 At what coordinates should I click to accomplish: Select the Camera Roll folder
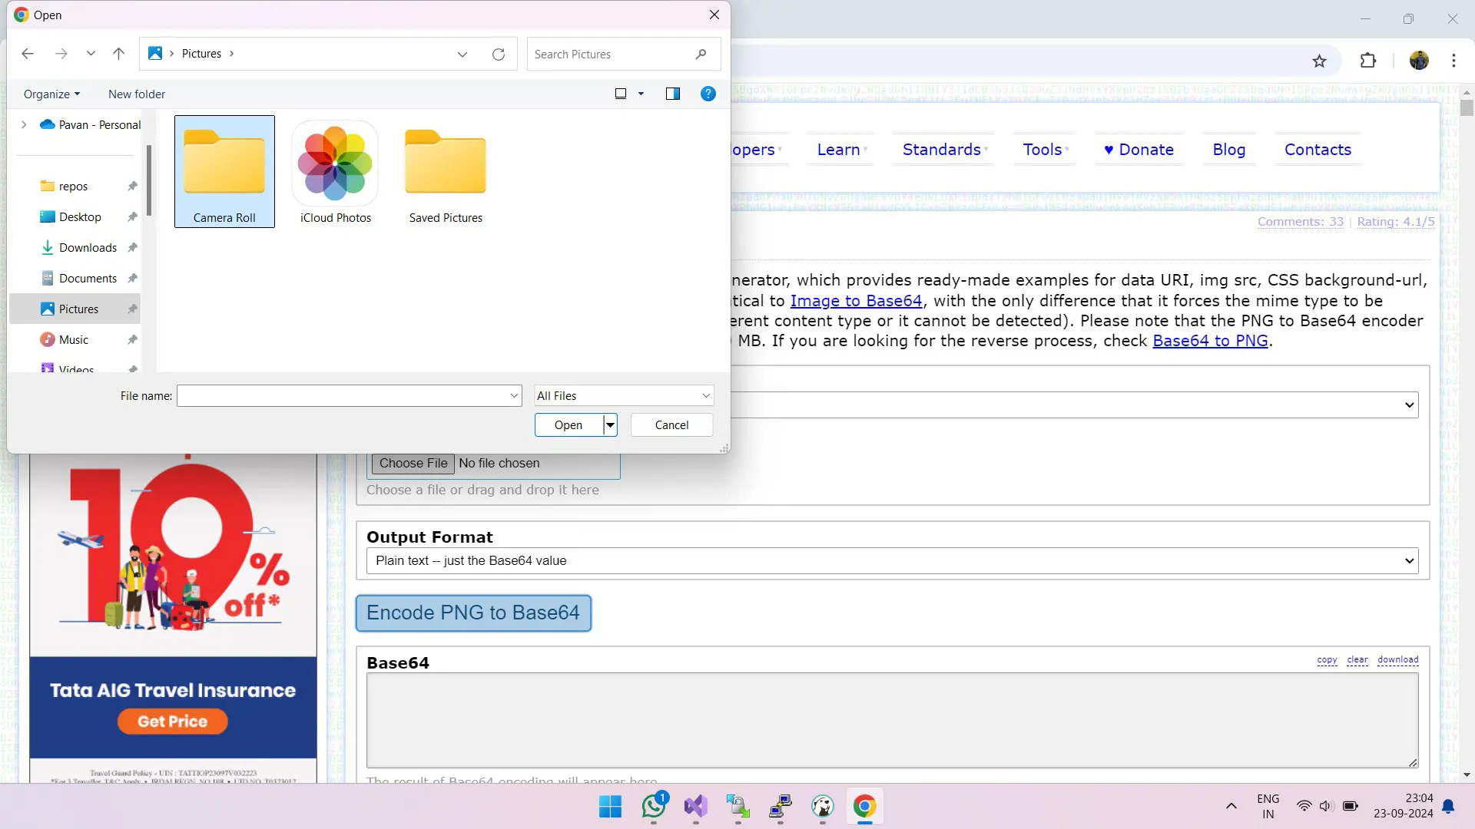[x=224, y=171]
